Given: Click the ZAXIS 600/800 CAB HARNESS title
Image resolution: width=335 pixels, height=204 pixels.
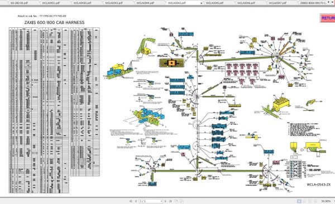Looking at the screenshot, I should [x=55, y=22].
